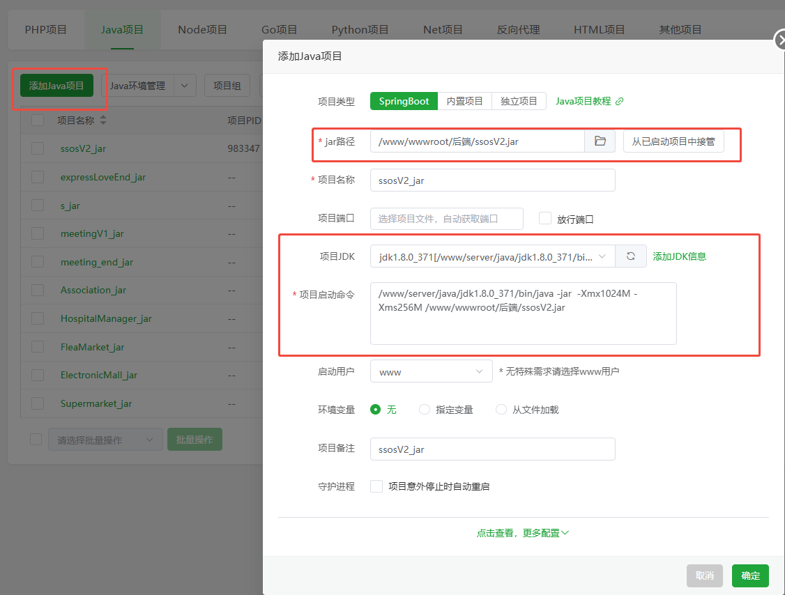
Task: Close the 添加Java项目 dialog
Action: pos(780,40)
